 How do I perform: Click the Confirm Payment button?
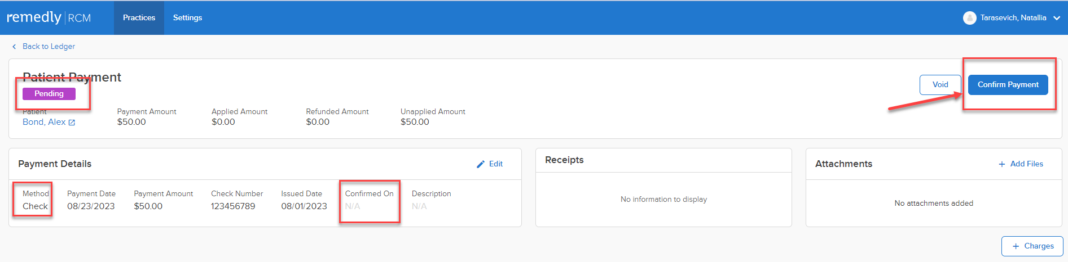1008,84
